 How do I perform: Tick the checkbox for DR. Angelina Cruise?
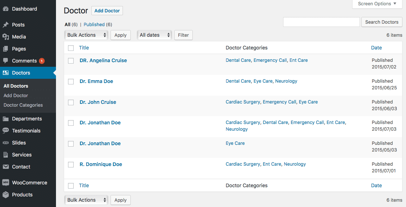[71, 61]
